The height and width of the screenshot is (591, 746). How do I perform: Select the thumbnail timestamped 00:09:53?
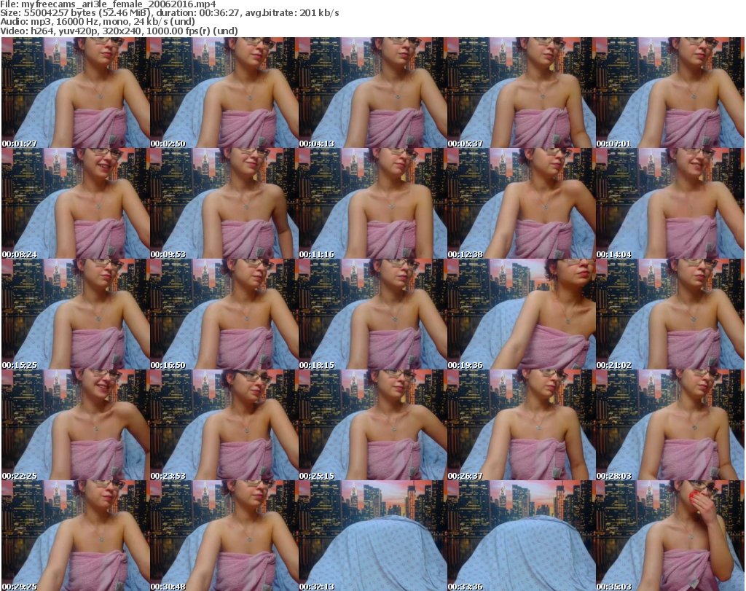pos(224,203)
